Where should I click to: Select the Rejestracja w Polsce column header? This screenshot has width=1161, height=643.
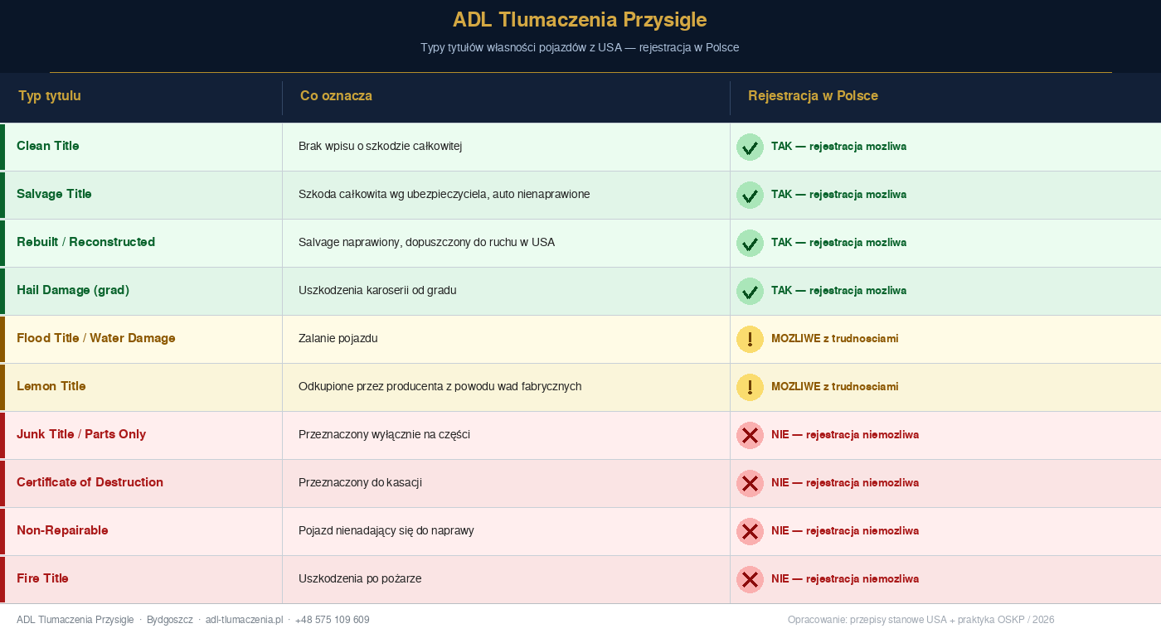pyautogui.click(x=813, y=96)
